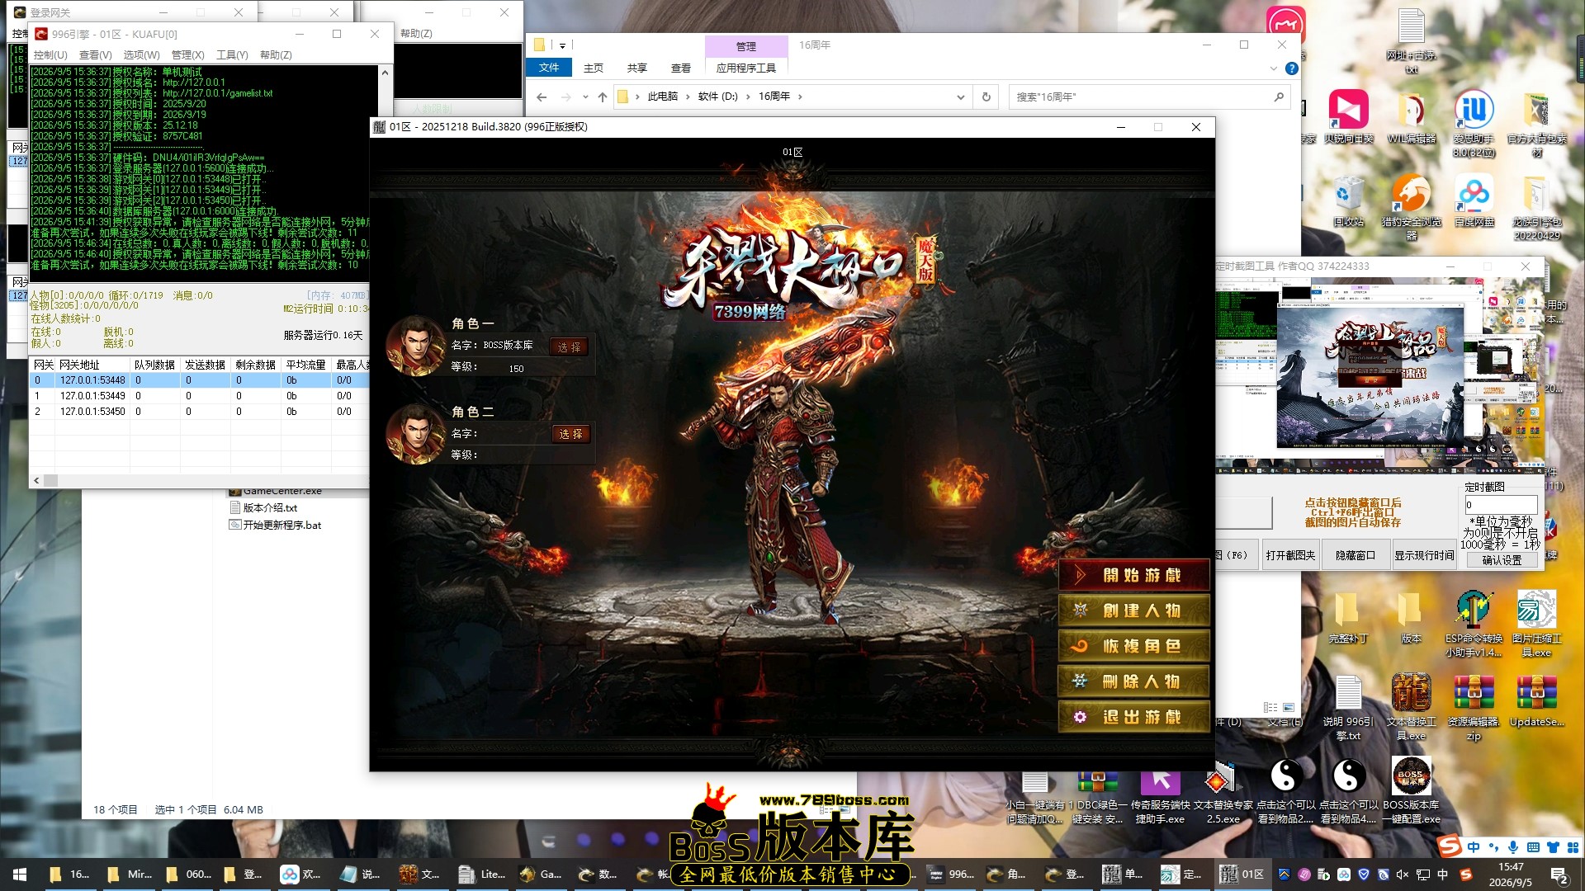Select character two with its 选择 button

[x=570, y=434]
